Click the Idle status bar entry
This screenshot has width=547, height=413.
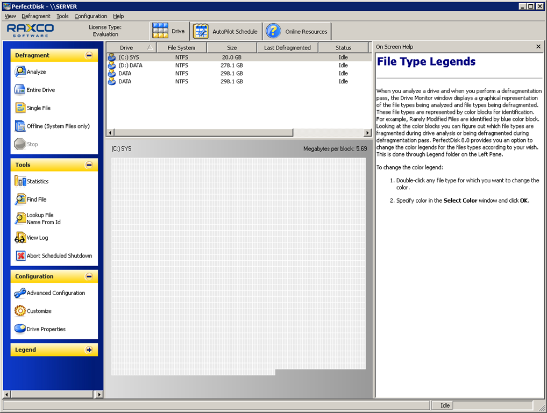445,405
